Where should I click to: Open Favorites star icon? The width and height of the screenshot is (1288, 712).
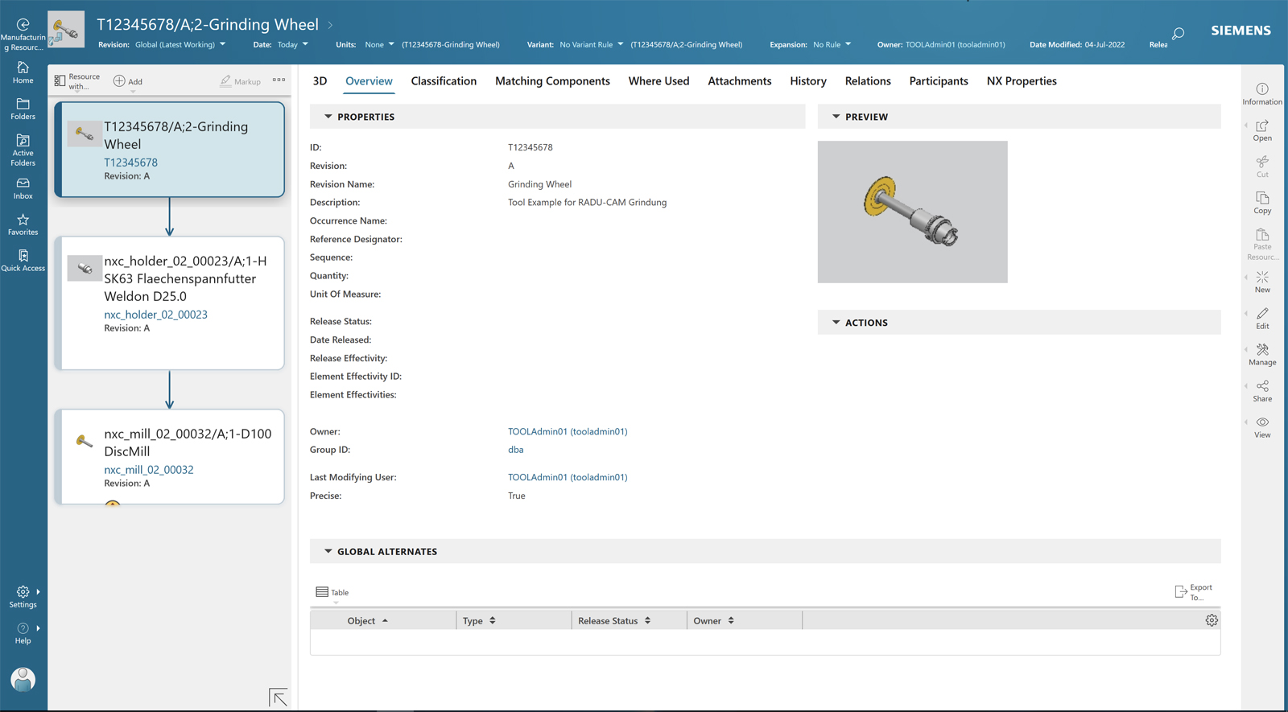coord(23,224)
